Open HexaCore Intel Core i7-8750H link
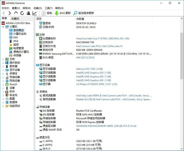The image size is (184, 151). coord(103,39)
